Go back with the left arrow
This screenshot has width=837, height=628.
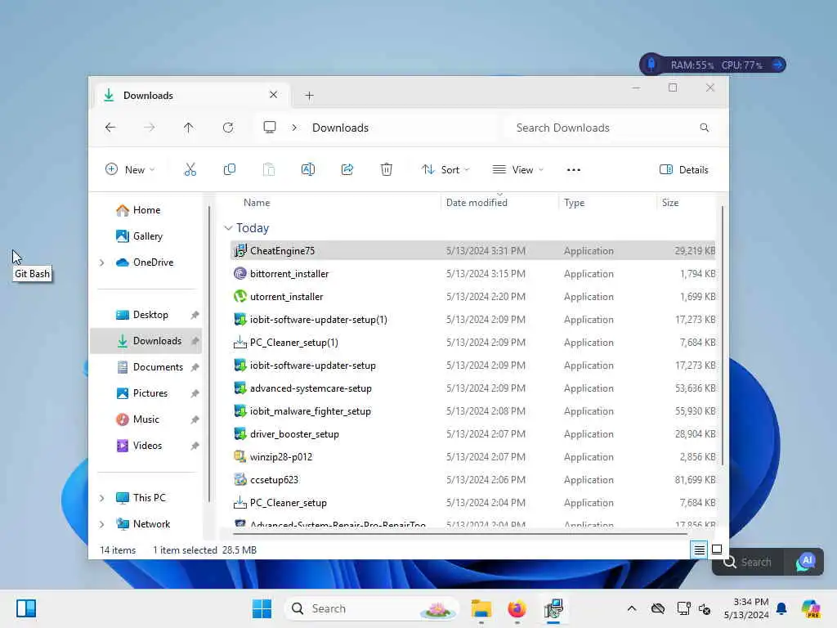tap(110, 128)
